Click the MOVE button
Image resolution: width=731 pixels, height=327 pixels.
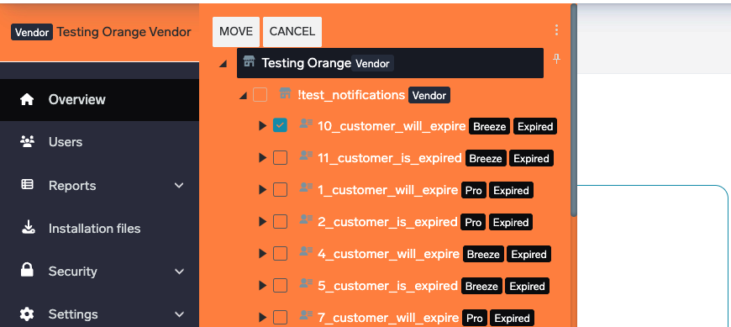pyautogui.click(x=236, y=32)
